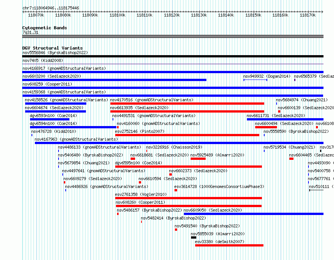Click the nsv4486926 (gnomADStructuralVariants) label
334x260 pixels.
[107, 186]
